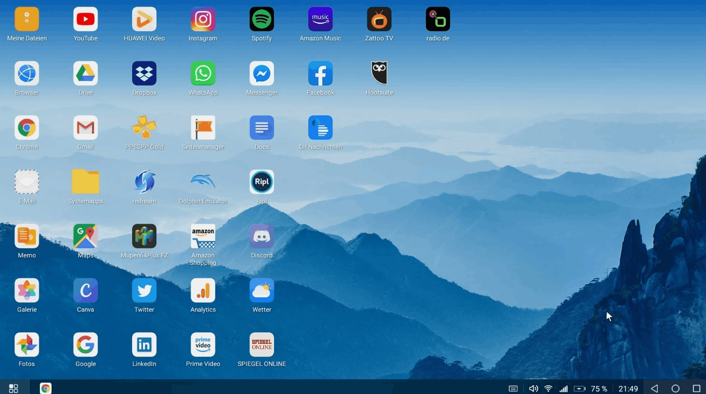
Task: Launch Prime Video
Action: 203,345
